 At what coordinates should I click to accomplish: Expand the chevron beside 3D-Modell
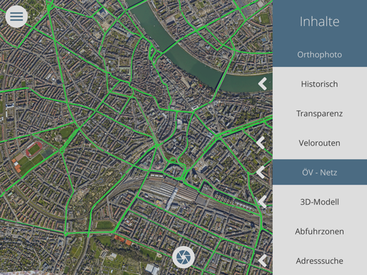[263, 201]
